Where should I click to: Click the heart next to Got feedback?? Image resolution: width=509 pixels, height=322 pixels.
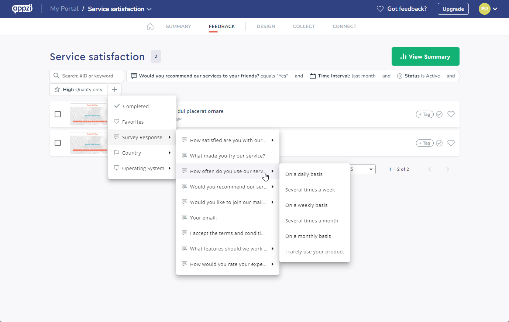tap(380, 8)
